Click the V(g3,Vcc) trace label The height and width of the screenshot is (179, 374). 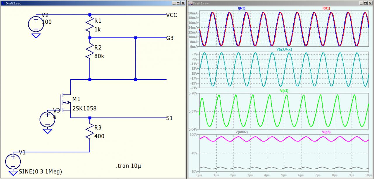(x=284, y=49)
